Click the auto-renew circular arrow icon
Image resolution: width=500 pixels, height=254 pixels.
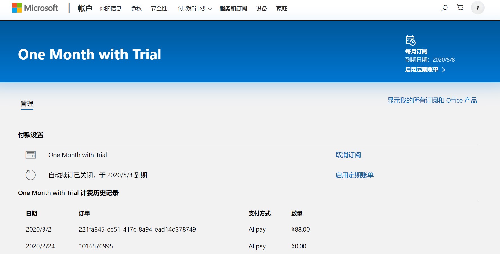(31, 175)
